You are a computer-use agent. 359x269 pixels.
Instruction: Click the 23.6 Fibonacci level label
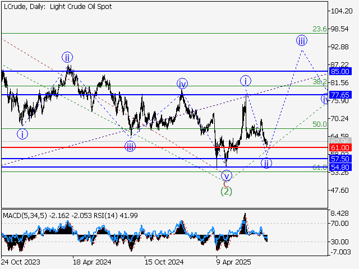319,30
